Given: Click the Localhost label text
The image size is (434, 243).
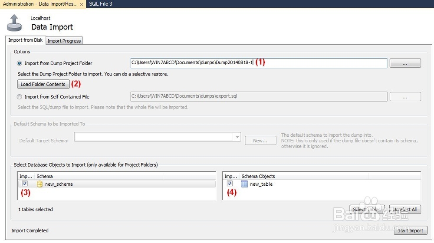Looking at the screenshot, I should 40,18.
